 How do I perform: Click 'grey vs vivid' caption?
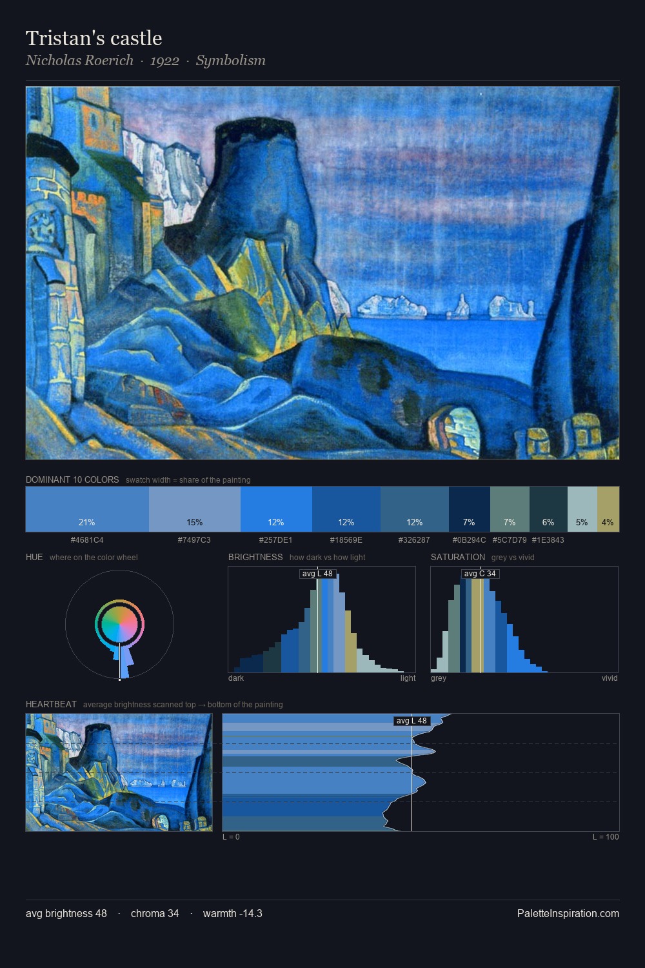pyautogui.click(x=513, y=557)
